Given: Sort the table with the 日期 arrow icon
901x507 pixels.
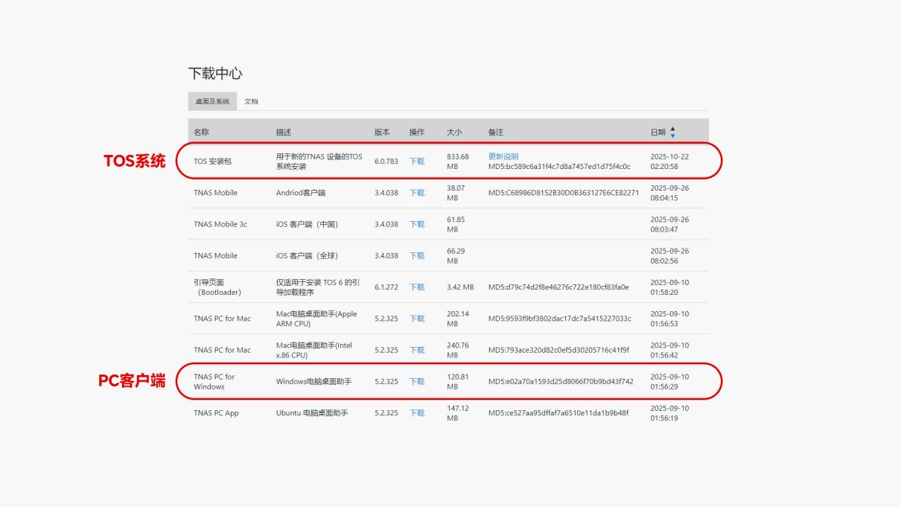Looking at the screenshot, I should click(x=673, y=132).
